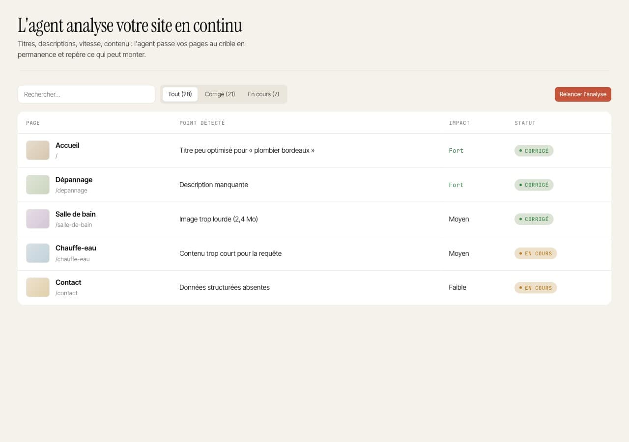Click the Fort impact in Accueil row
629x442 pixels.
456,151
